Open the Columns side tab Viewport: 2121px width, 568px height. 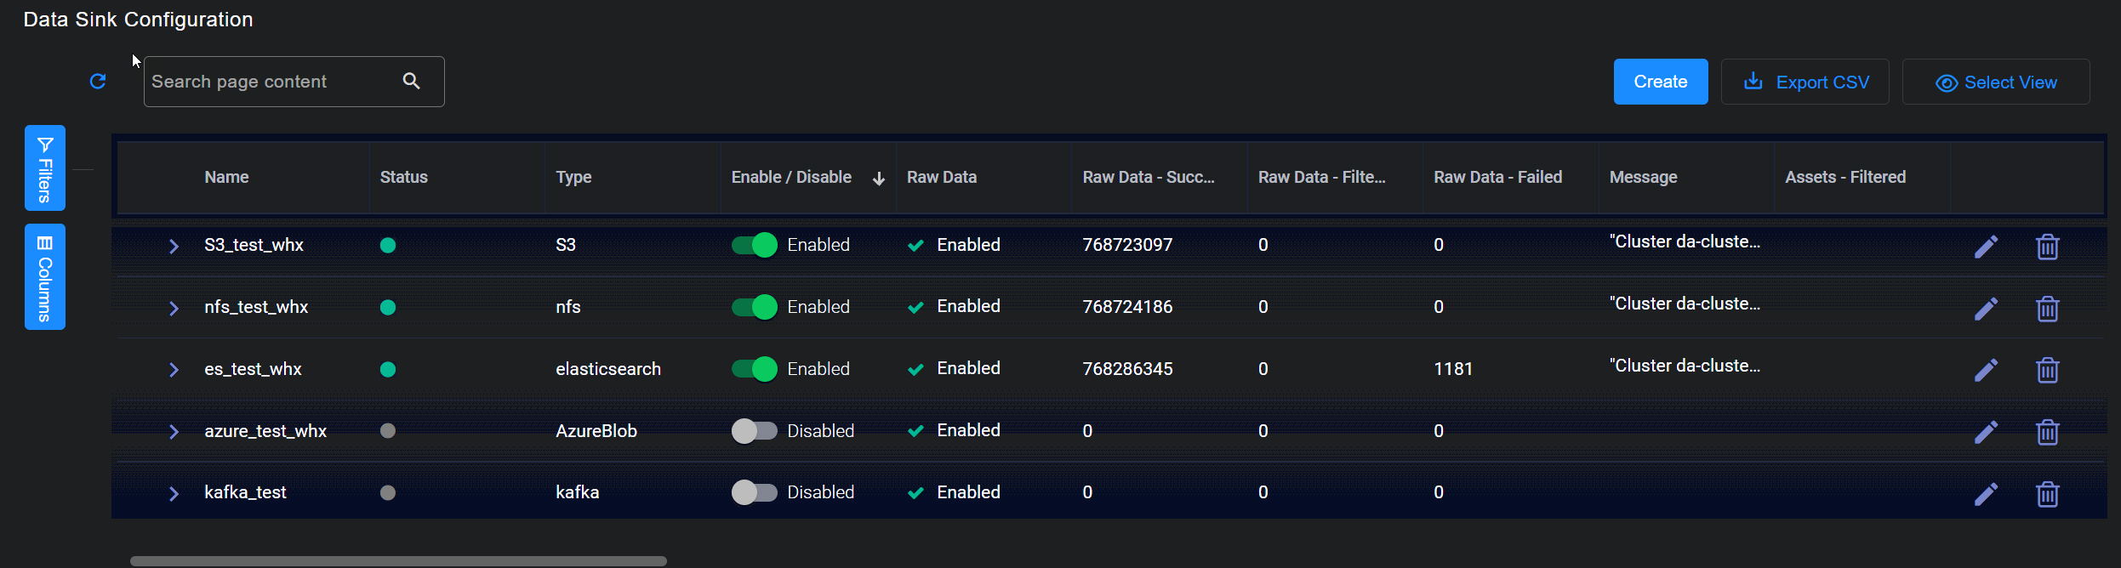45,277
